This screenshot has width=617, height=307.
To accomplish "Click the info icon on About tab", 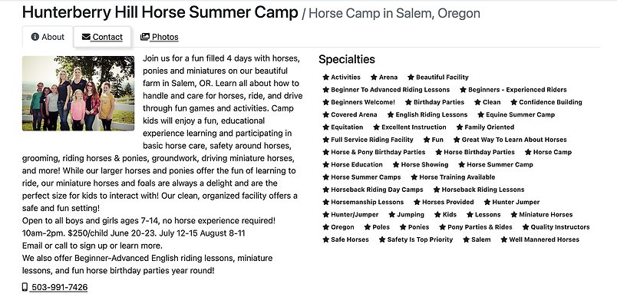I will [x=35, y=37].
